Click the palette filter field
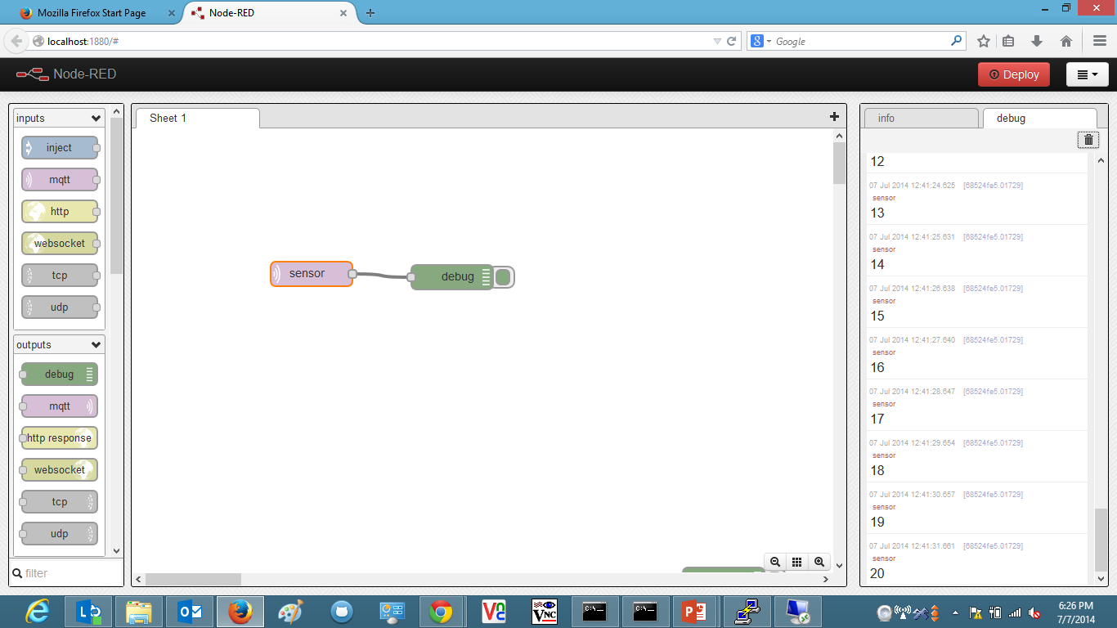This screenshot has width=1117, height=628. pos(66,573)
